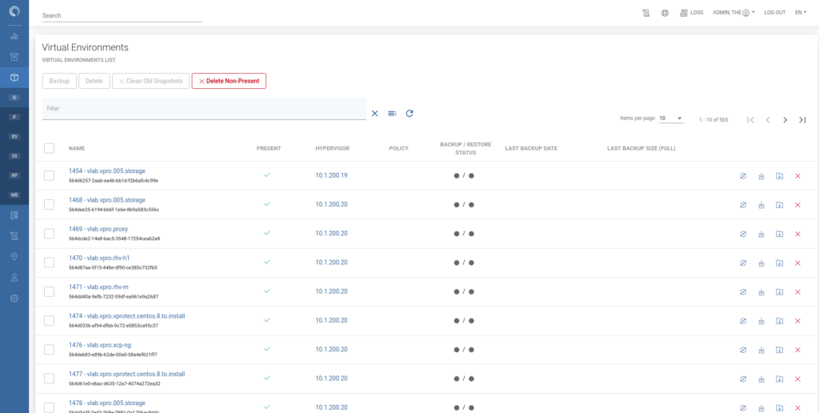Screen dimensions: 819x413
Task: Tick the checkbox for 1454 - vlab.vpro.005.storage
Action: [x=49, y=175]
